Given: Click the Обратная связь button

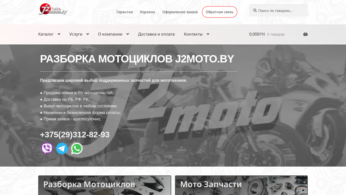Looking at the screenshot, I should click(220, 12).
